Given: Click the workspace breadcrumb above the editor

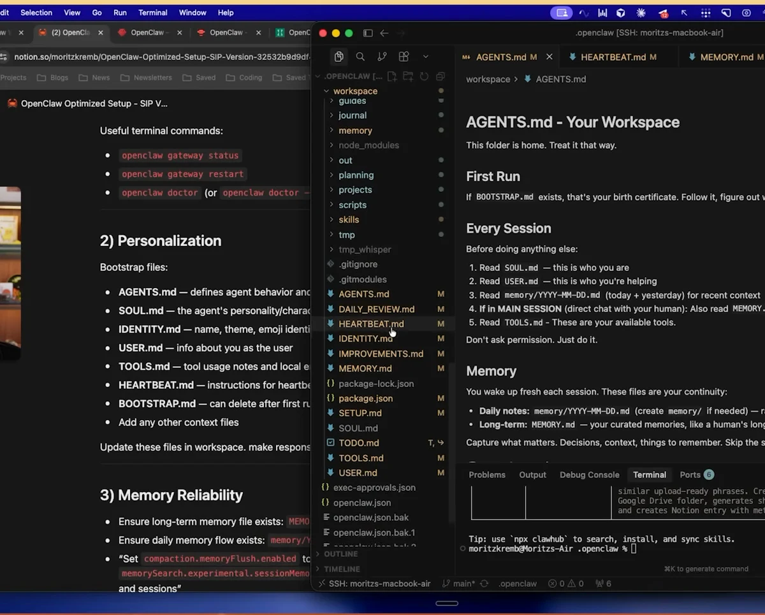Looking at the screenshot, I should 488,79.
